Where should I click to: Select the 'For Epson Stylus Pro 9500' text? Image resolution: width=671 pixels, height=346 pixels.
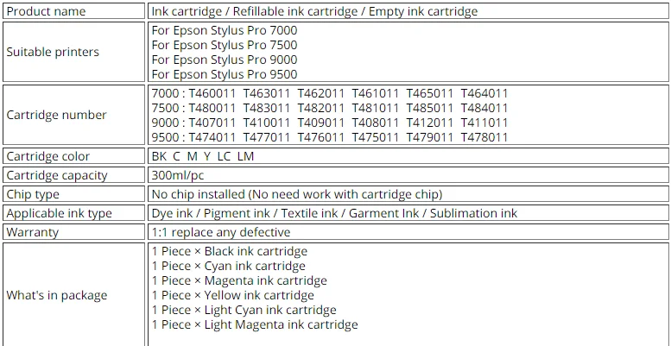point(224,74)
